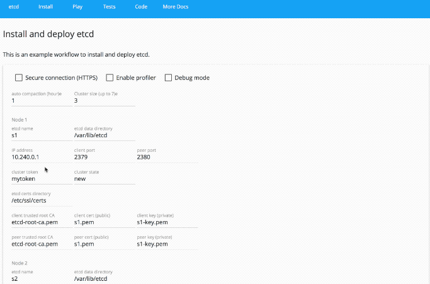Click Node 1 etcd data directory field
This screenshot has width=430, height=284.
[105, 135]
